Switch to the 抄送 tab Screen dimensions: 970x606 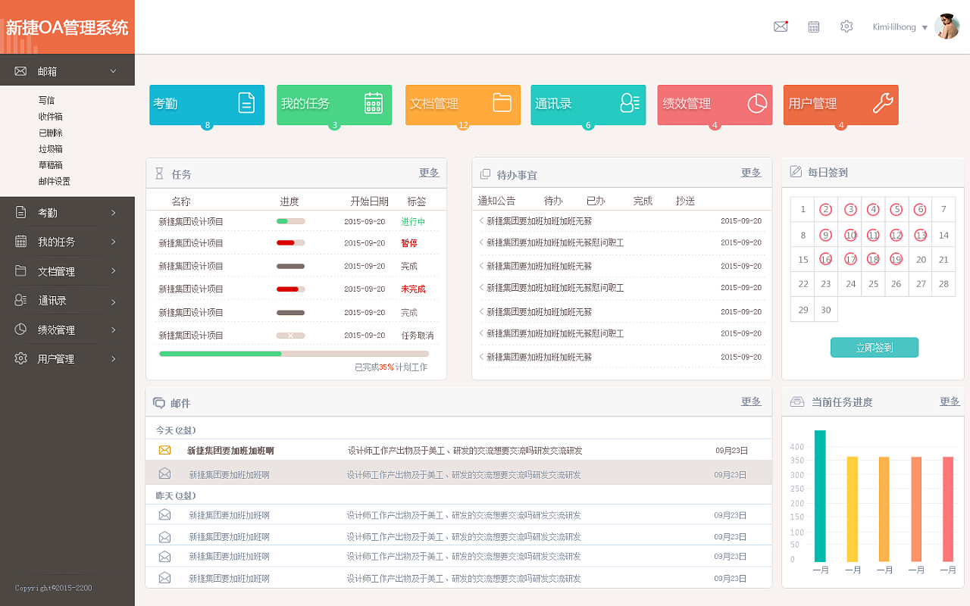click(x=685, y=201)
